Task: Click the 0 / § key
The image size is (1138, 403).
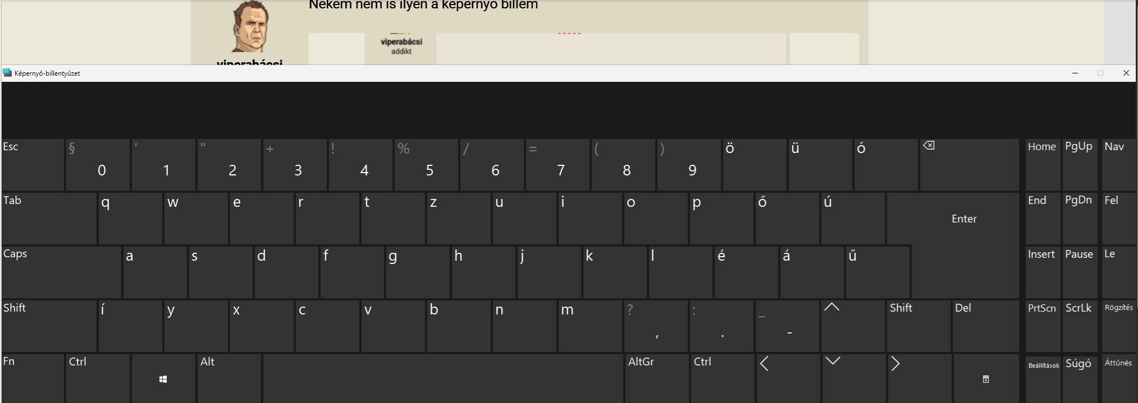Action: pos(98,165)
